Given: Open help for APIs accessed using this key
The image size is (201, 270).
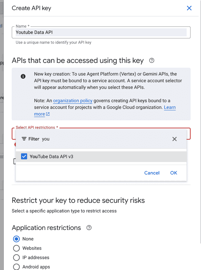Looking at the screenshot, I should point(152,60).
